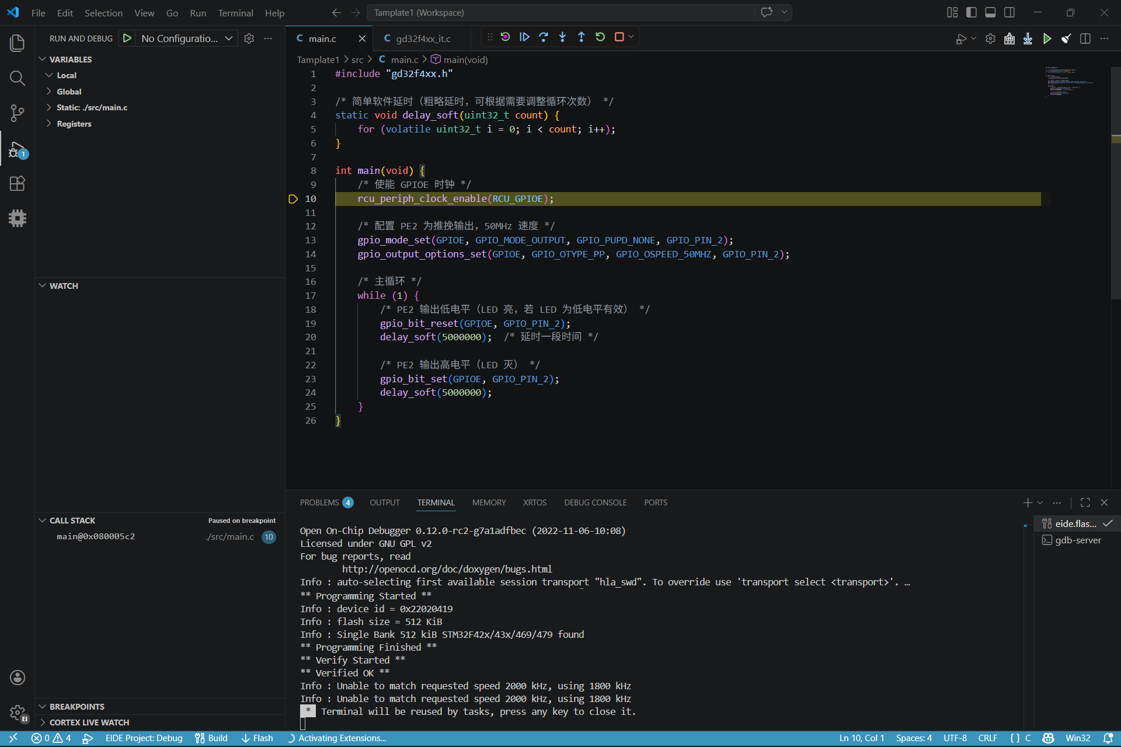
Task: Click the settings gear in editor title bar
Action: (x=990, y=39)
